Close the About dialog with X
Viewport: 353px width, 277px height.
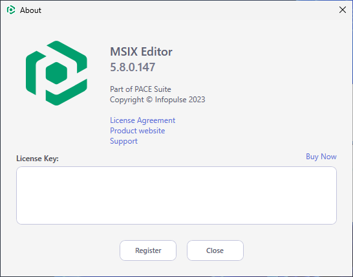(343, 10)
